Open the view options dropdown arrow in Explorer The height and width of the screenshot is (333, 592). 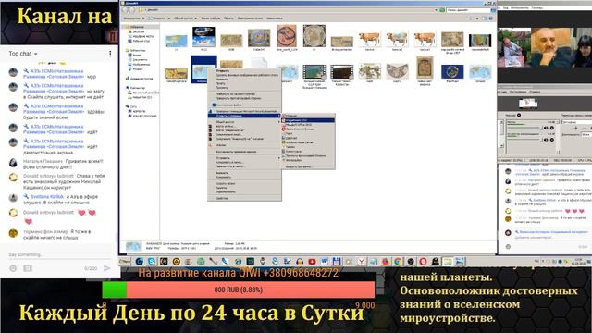(x=477, y=18)
